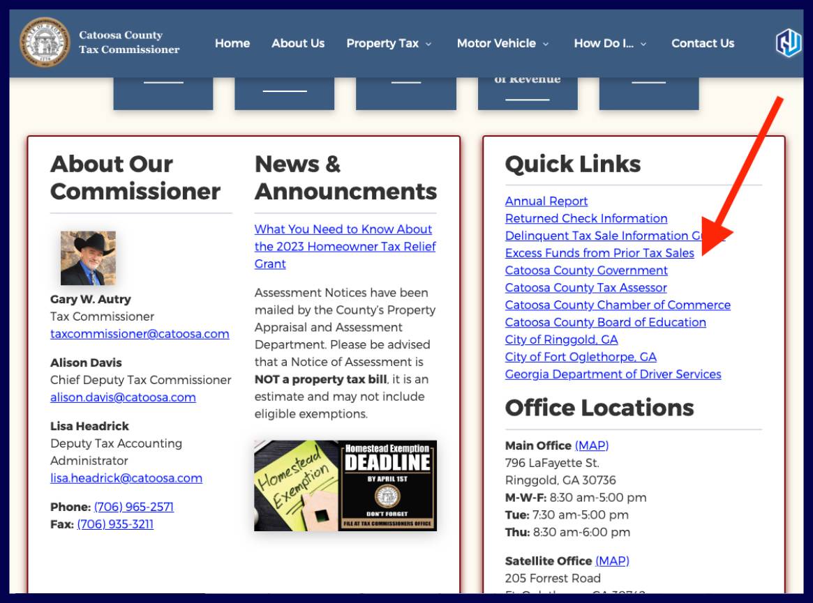This screenshot has width=813, height=603.
Task: Open the 2023 Homeowner Tax Relief Grant link
Action: (x=345, y=247)
